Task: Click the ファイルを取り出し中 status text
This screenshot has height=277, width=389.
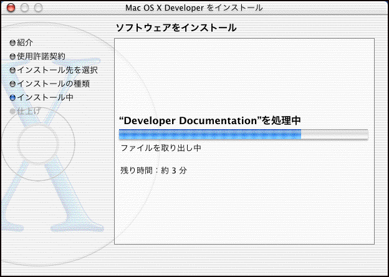Action: click(161, 148)
